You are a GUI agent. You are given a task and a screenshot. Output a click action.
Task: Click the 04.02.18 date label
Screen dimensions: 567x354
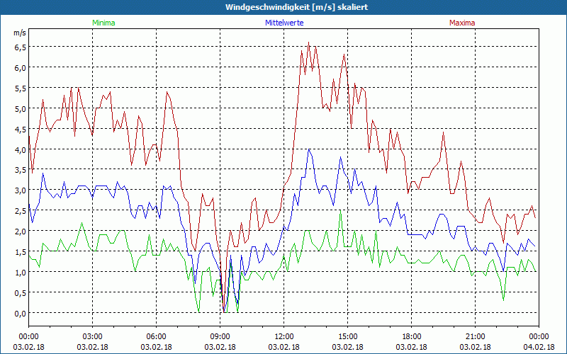point(537,347)
